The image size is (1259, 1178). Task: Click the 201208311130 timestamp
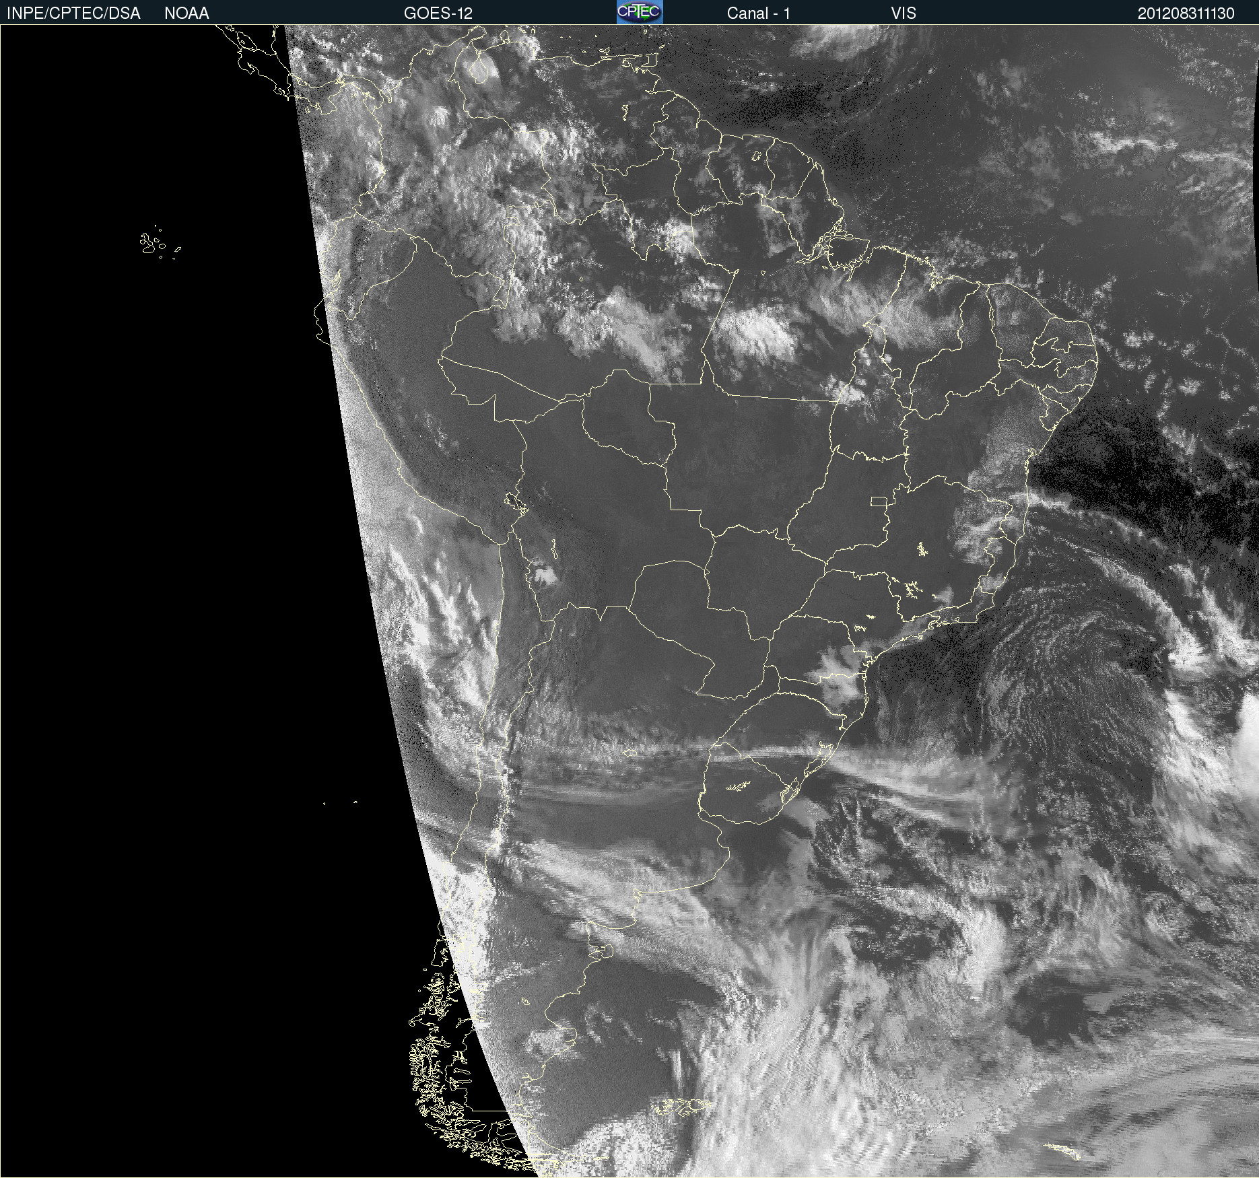pos(1186,13)
